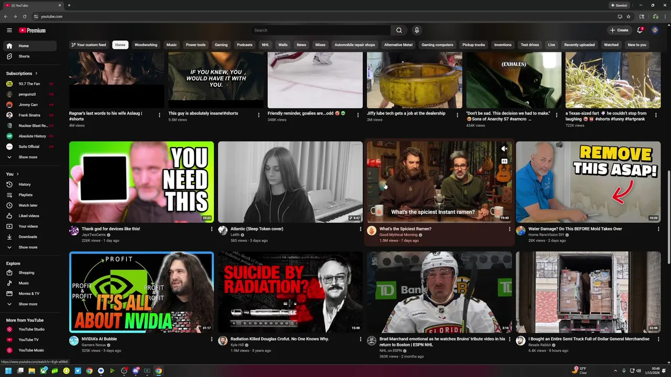Expand the You section chevron
The image size is (671, 377).
click(x=17, y=174)
